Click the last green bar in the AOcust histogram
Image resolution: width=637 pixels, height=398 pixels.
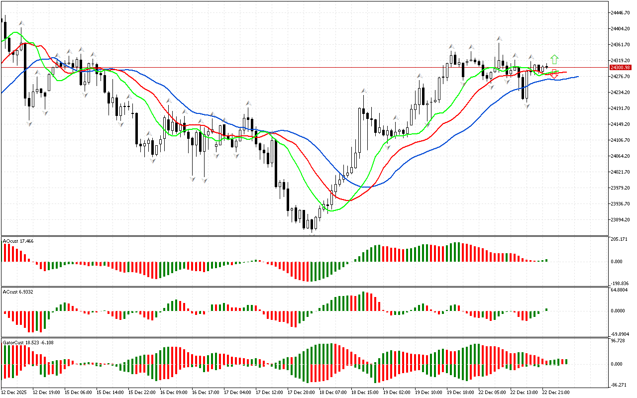546,260
